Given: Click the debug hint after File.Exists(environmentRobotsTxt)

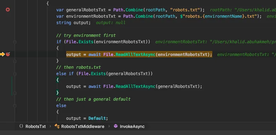Looking at the screenshot, I should [x=215, y=42].
